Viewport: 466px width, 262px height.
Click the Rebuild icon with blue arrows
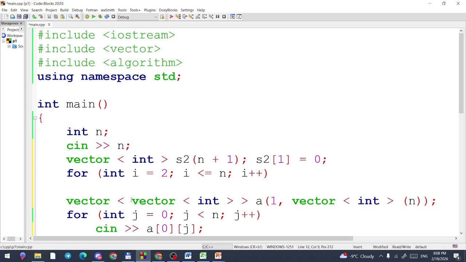tap(107, 17)
